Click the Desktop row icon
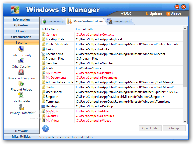Screen dimensions: 194x145 43,106
